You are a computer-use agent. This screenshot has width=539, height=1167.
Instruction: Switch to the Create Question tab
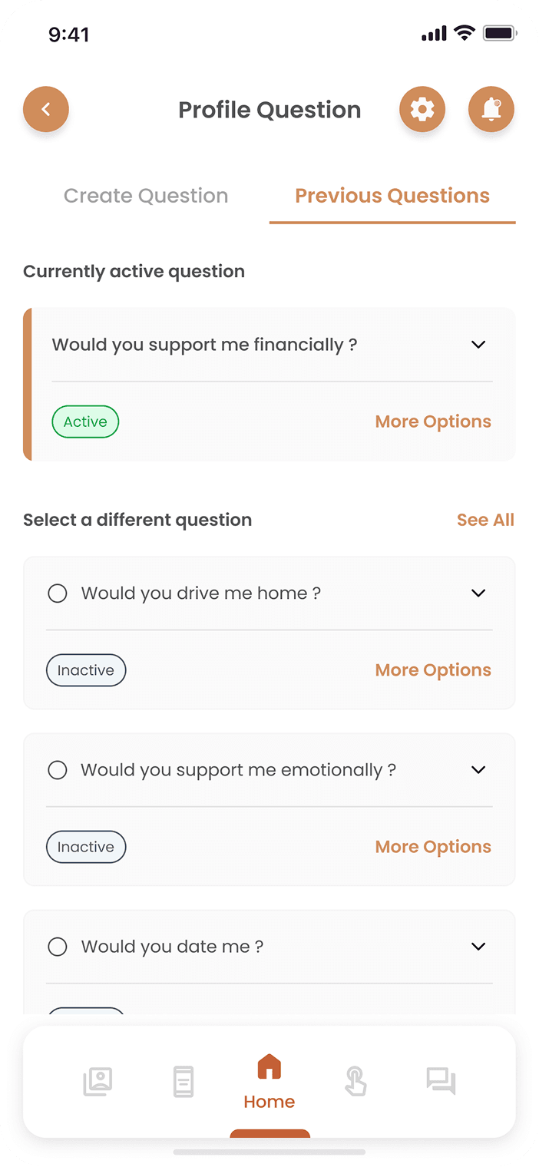coord(146,196)
